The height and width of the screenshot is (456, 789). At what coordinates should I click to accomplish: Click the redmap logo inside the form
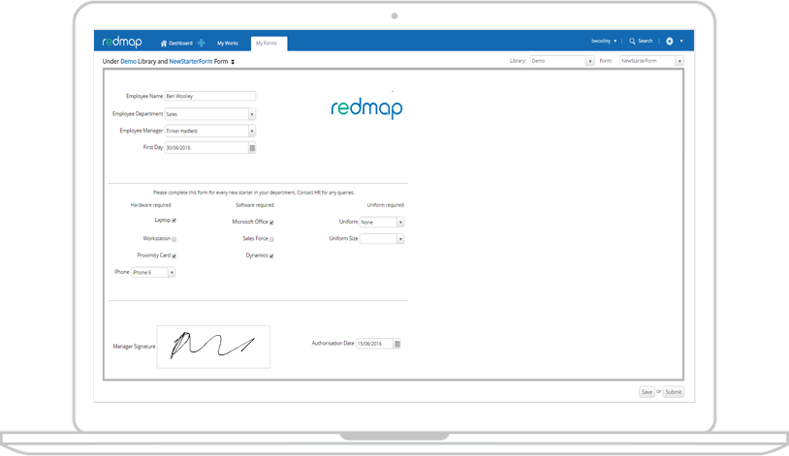tap(366, 107)
